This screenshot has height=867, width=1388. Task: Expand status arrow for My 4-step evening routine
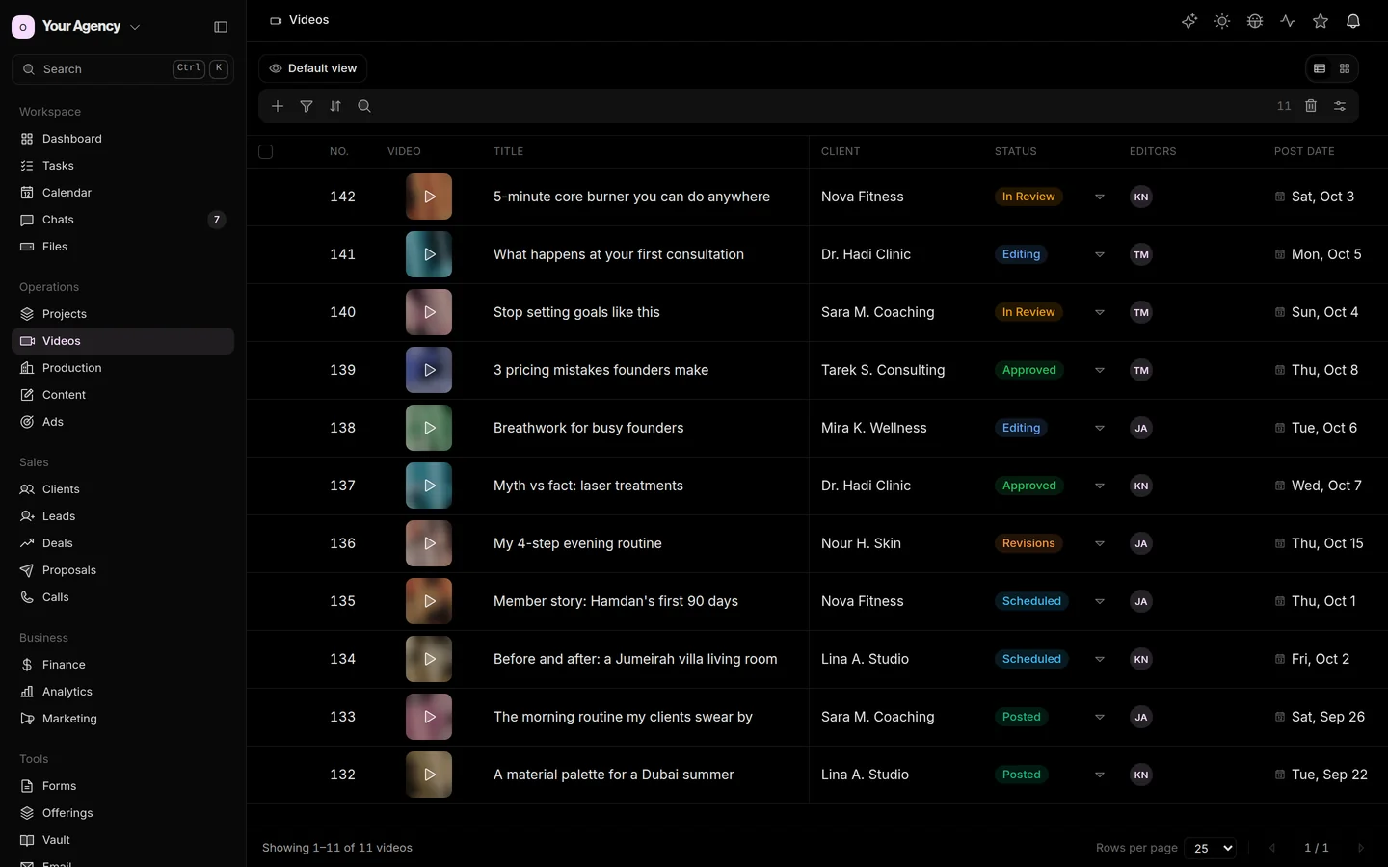coord(1100,543)
